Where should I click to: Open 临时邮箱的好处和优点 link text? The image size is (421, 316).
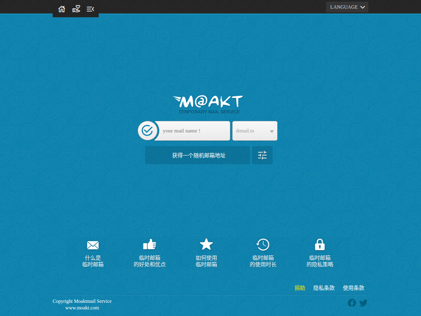pyautogui.click(x=149, y=261)
